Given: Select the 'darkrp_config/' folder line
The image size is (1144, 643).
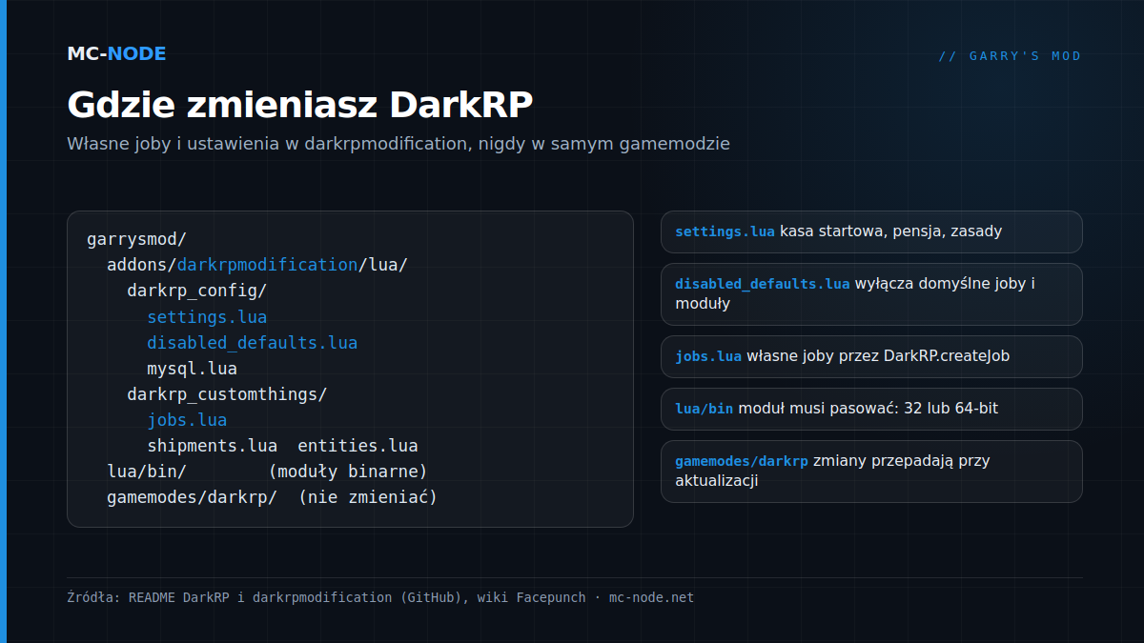Looking at the screenshot, I should click(x=196, y=291).
